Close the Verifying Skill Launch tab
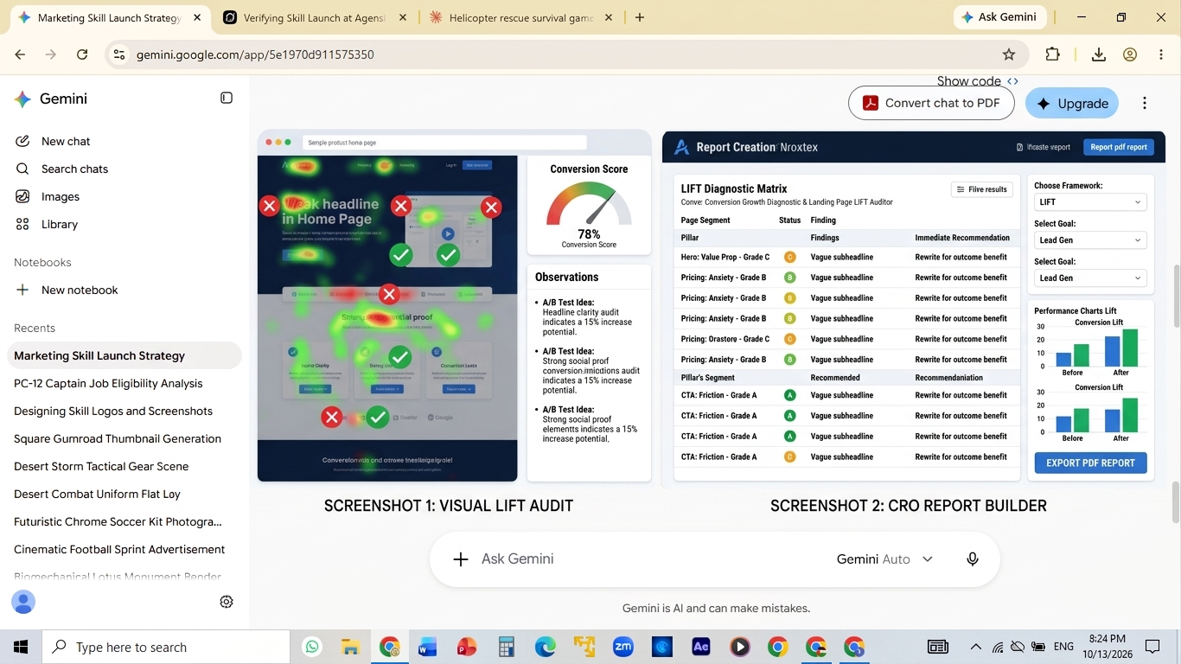Viewport: 1181px width, 664px height. coord(403,17)
